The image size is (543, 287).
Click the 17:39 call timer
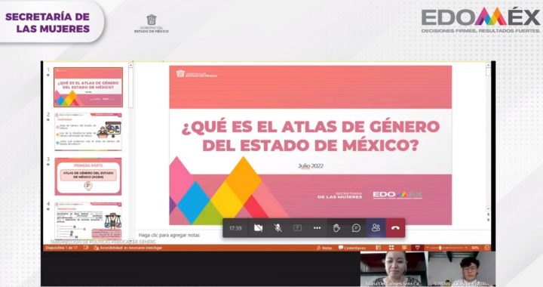(235, 228)
